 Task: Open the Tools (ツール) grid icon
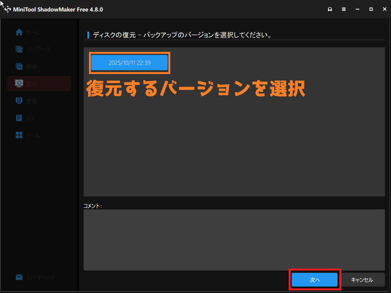coord(19,135)
